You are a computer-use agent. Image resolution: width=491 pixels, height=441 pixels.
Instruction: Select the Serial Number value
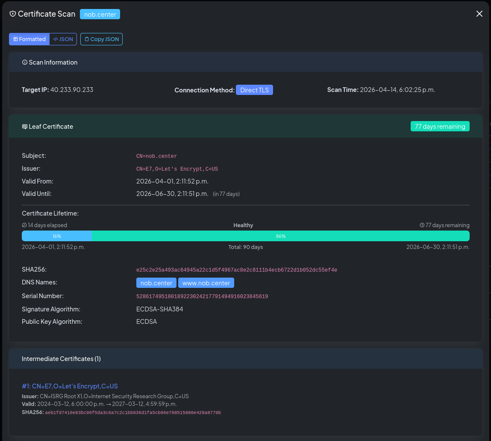(202, 296)
